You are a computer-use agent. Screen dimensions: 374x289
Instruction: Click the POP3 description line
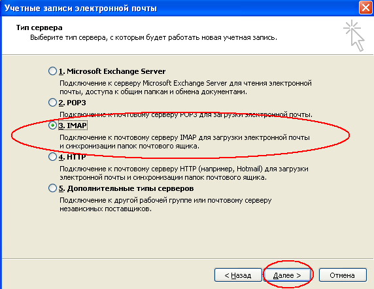click(x=186, y=114)
